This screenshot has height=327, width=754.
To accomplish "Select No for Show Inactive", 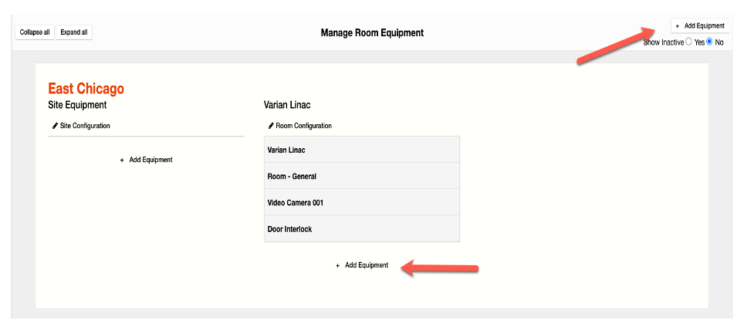I will click(x=710, y=42).
